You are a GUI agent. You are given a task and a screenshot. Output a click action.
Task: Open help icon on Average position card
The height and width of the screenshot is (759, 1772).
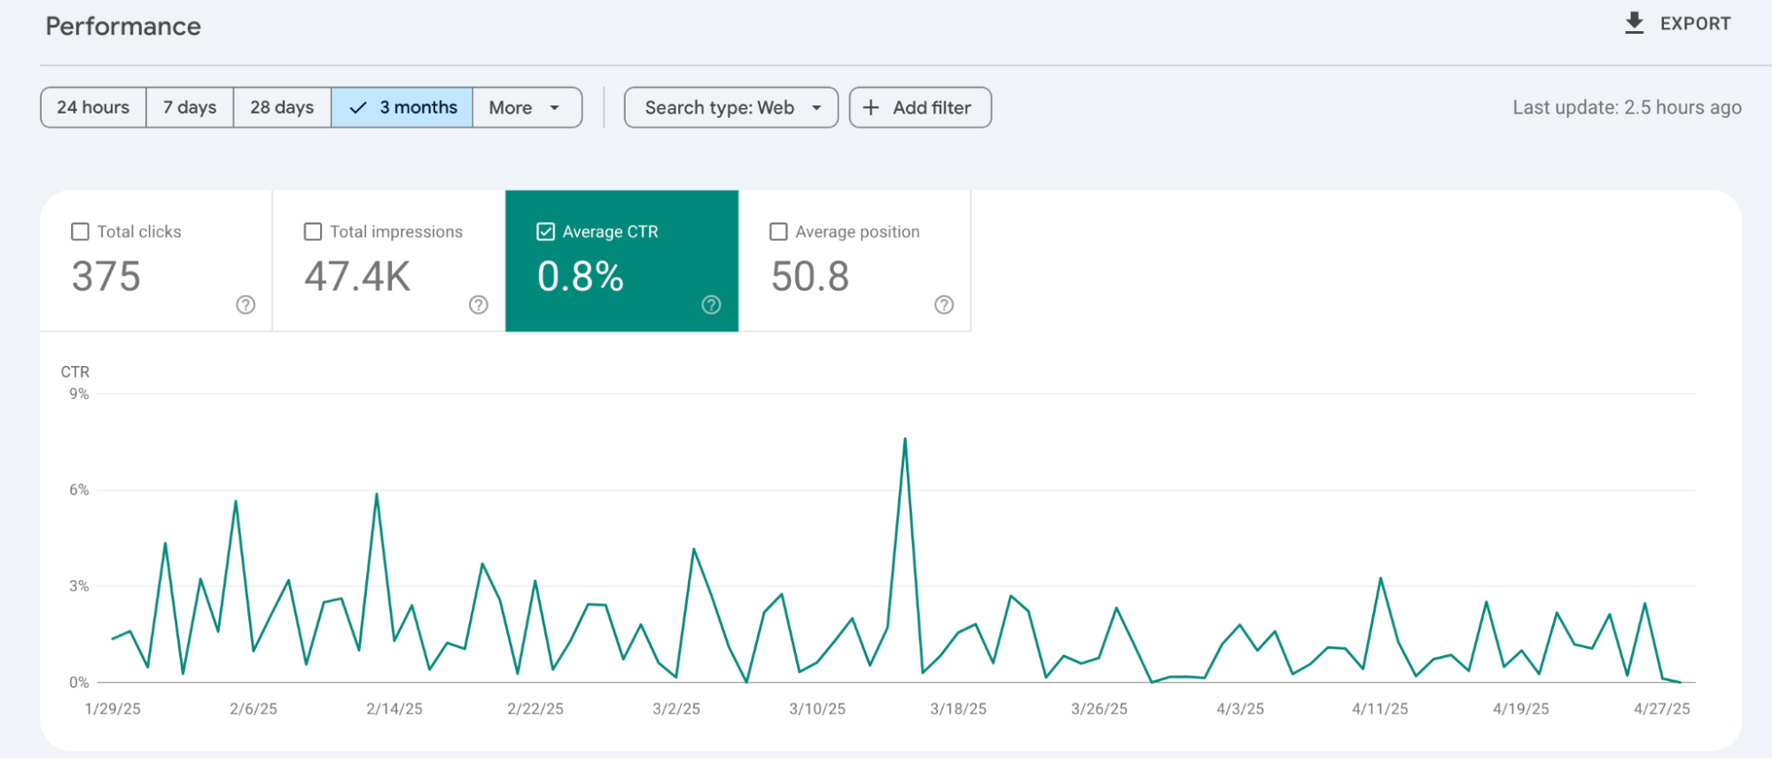click(944, 305)
